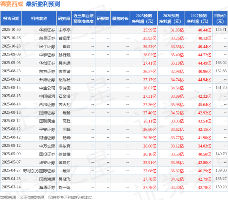Screen dimensions: 228x200
Task: Click researcher name 吴鸣远
Action: pyautogui.click(x=65, y=63)
